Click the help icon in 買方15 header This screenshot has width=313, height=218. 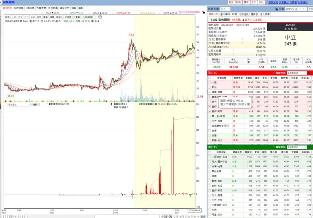(x=274, y=73)
